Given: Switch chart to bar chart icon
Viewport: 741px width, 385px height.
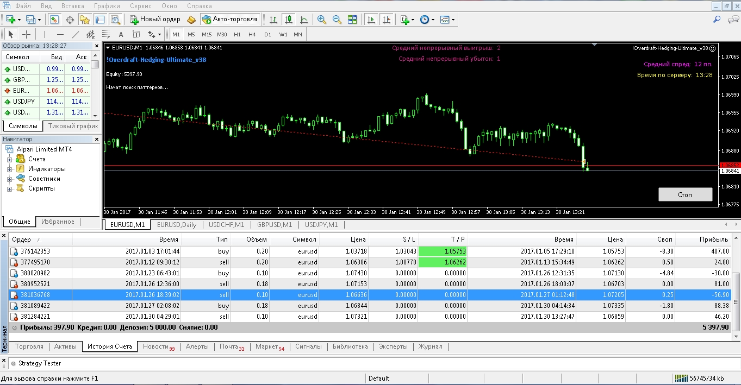Looking at the screenshot, I should pos(273,20).
